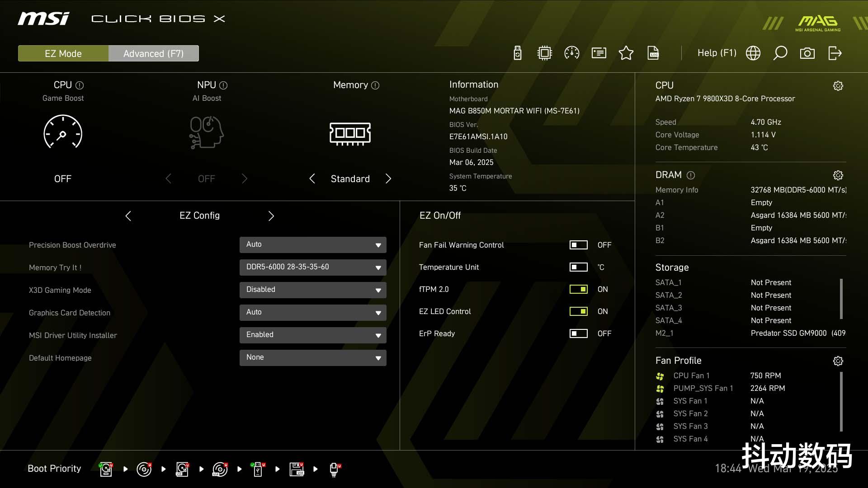Click PUMP_SYS Fan 1 fan row

(721, 388)
